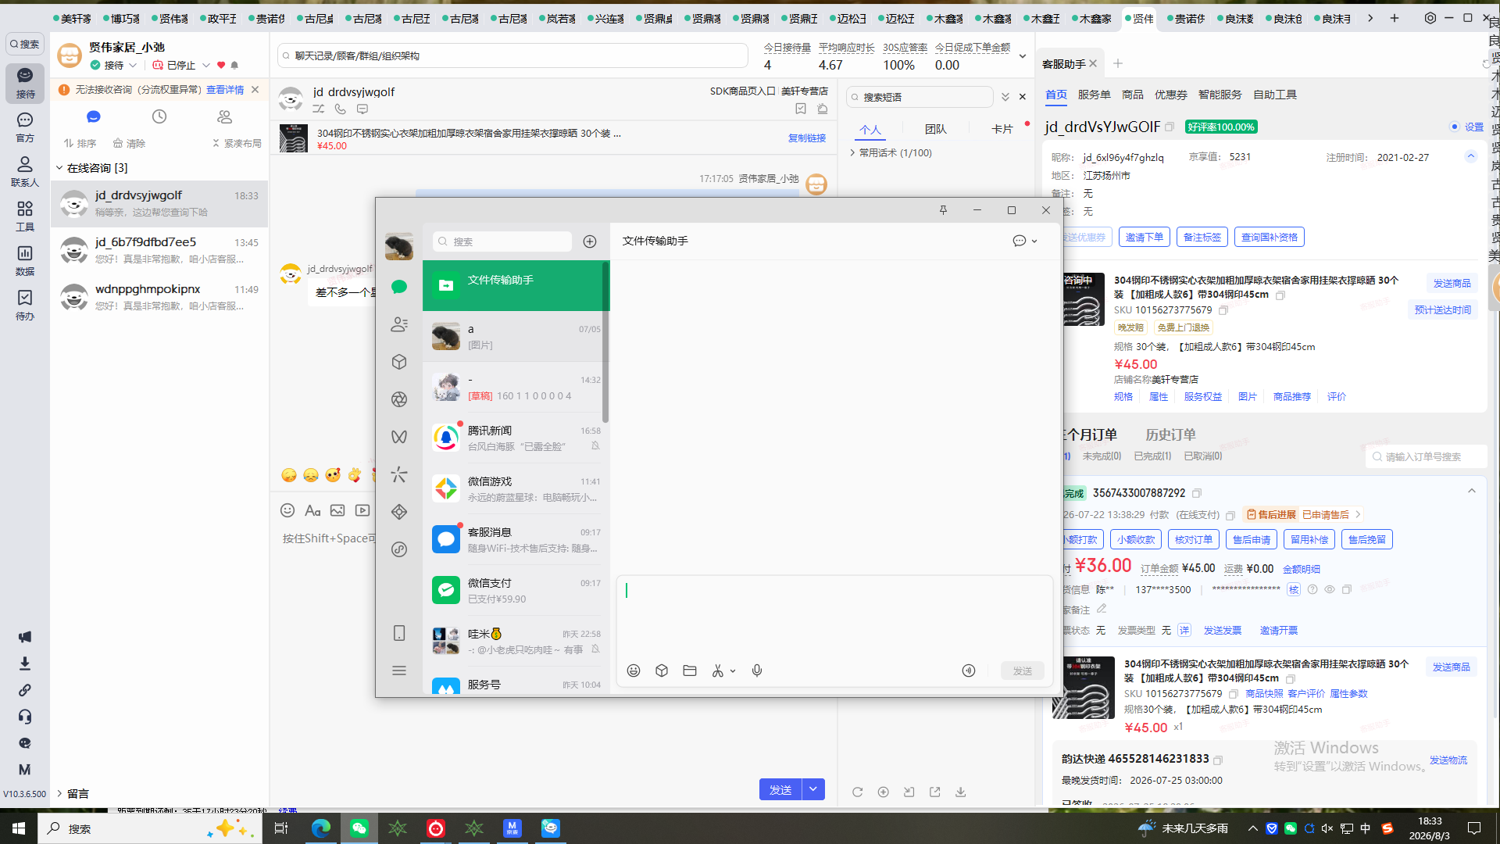
Task: Click the 售后申请 button
Action: (1251, 539)
